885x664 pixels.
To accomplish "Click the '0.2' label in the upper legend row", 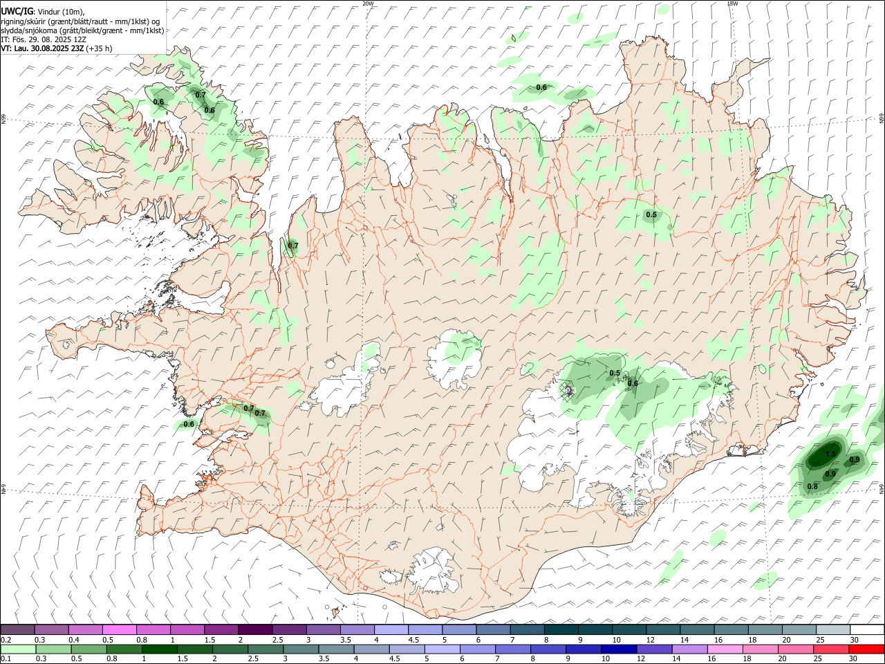I will (x=6, y=640).
